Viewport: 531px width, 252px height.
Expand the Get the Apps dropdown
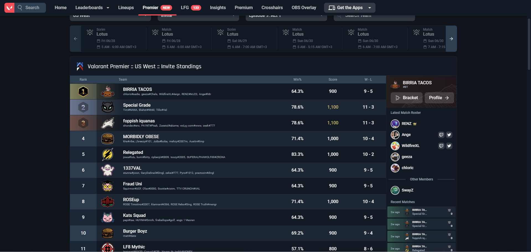coord(350,8)
